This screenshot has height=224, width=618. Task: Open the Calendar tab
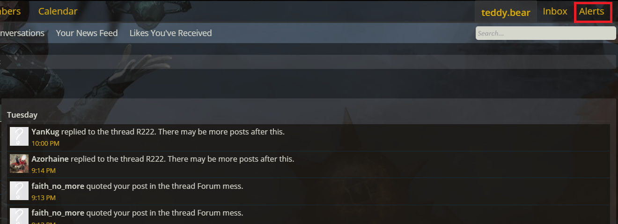click(58, 11)
